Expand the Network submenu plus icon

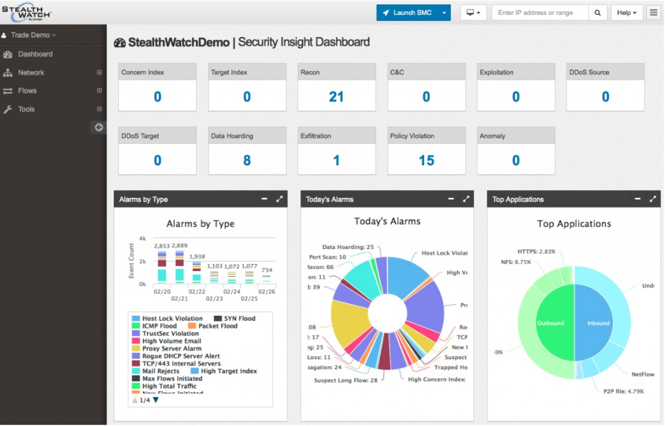click(99, 73)
